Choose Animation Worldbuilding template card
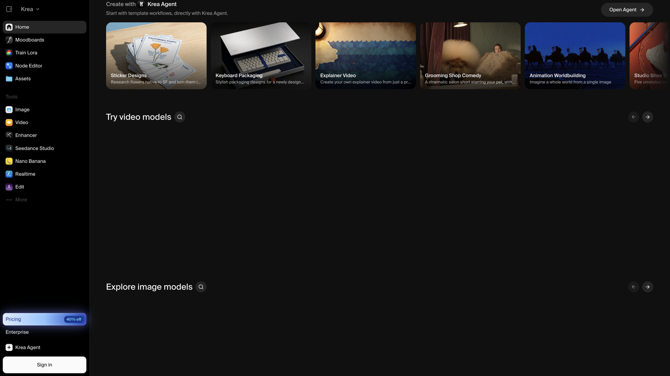Image resolution: width=670 pixels, height=376 pixels. (x=575, y=56)
